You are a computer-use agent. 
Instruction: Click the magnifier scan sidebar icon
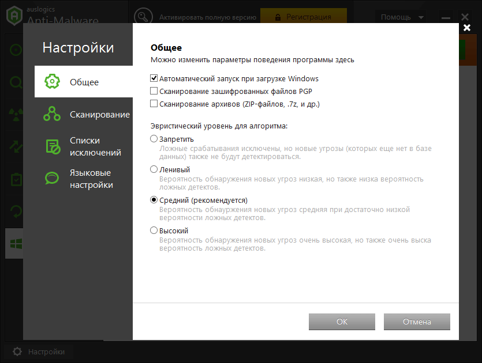pyautogui.click(x=16, y=82)
